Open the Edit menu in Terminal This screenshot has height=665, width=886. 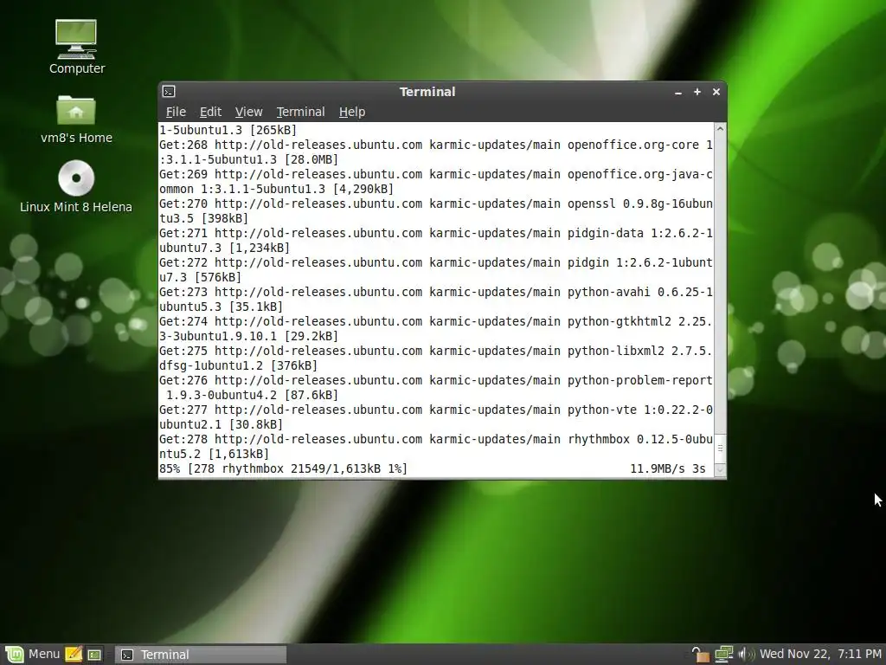[210, 112]
